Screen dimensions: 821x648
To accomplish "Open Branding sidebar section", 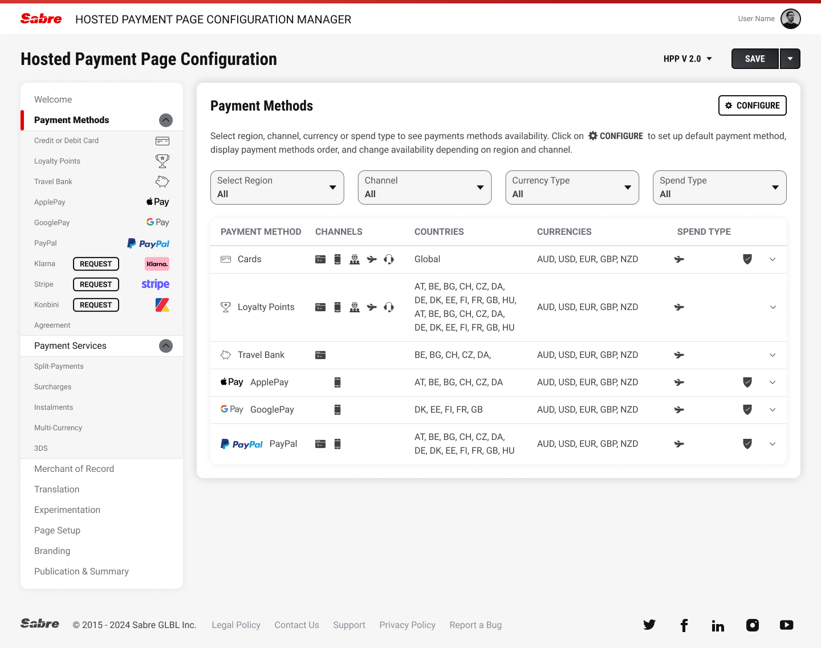I will [52, 551].
